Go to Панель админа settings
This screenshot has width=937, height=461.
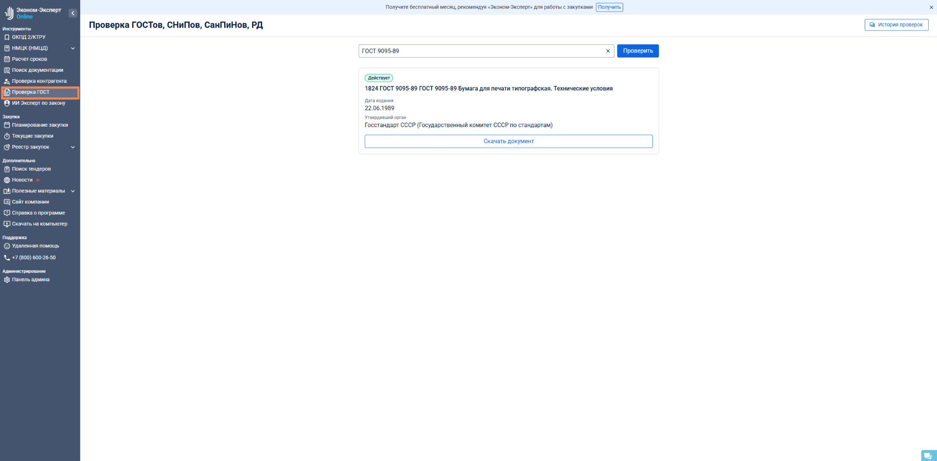pyautogui.click(x=31, y=279)
